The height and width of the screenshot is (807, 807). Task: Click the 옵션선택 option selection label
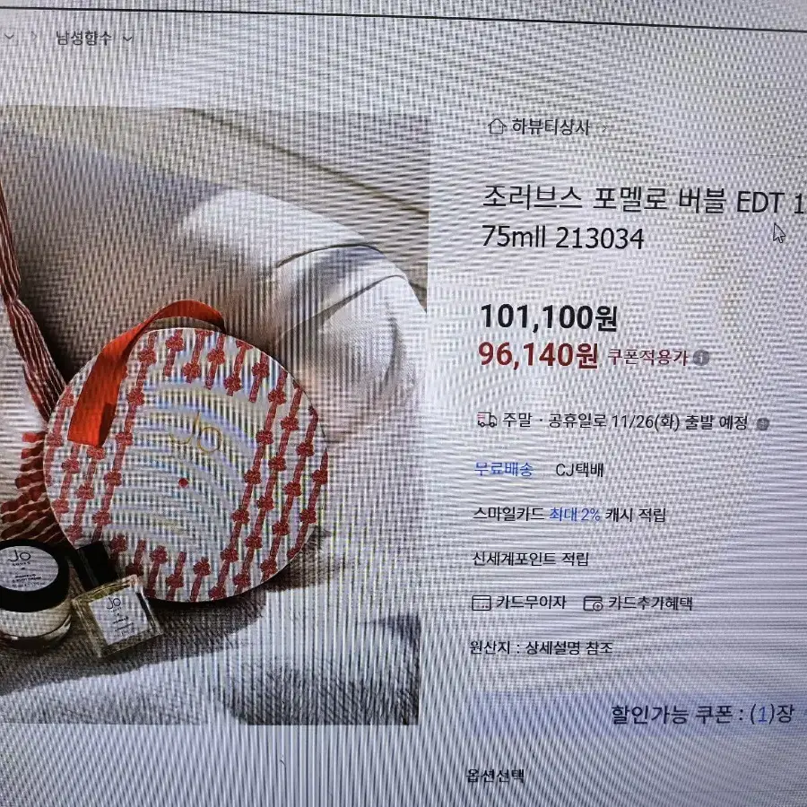tap(495, 776)
